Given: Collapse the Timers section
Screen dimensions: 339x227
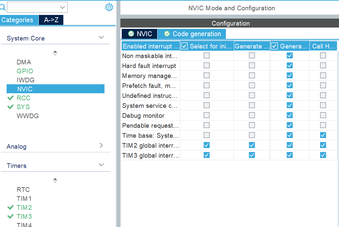Looking at the screenshot, I should coord(101,165).
